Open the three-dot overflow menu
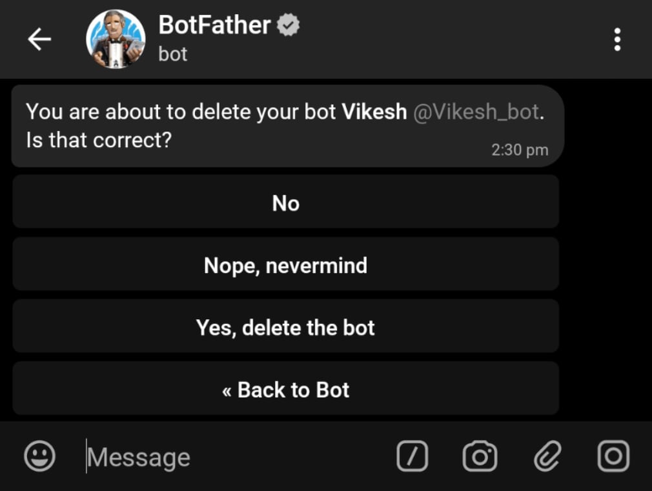Screen dimensions: 652x491 (617, 39)
